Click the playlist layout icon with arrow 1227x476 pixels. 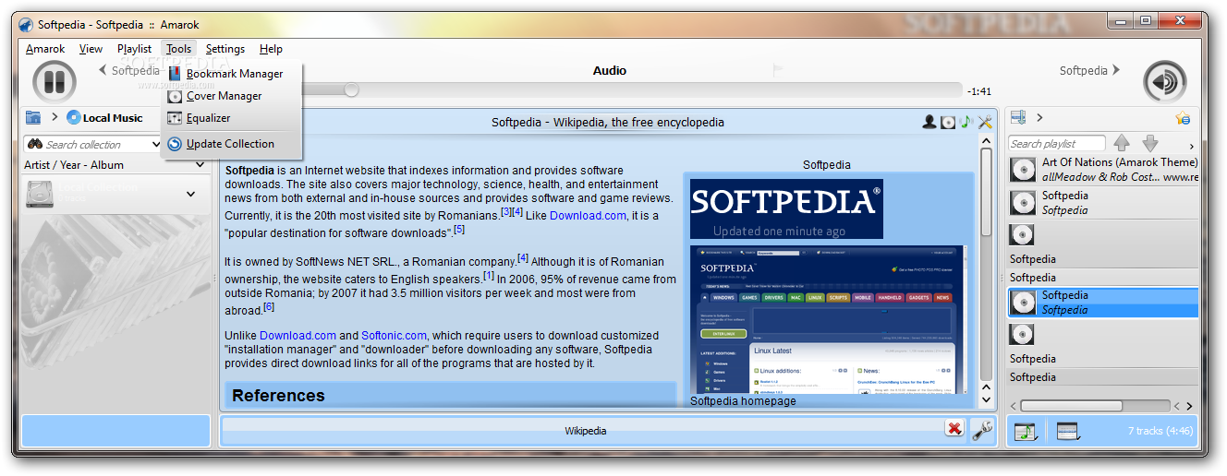[x=1018, y=117]
